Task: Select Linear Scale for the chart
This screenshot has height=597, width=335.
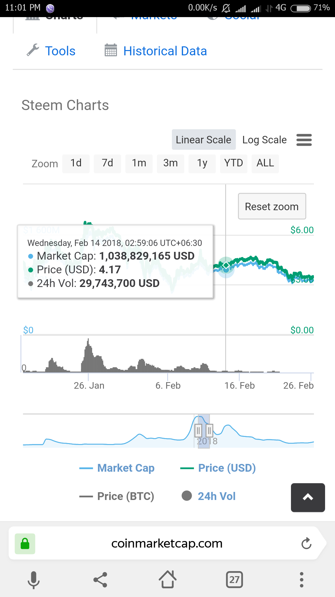Action: (203, 140)
